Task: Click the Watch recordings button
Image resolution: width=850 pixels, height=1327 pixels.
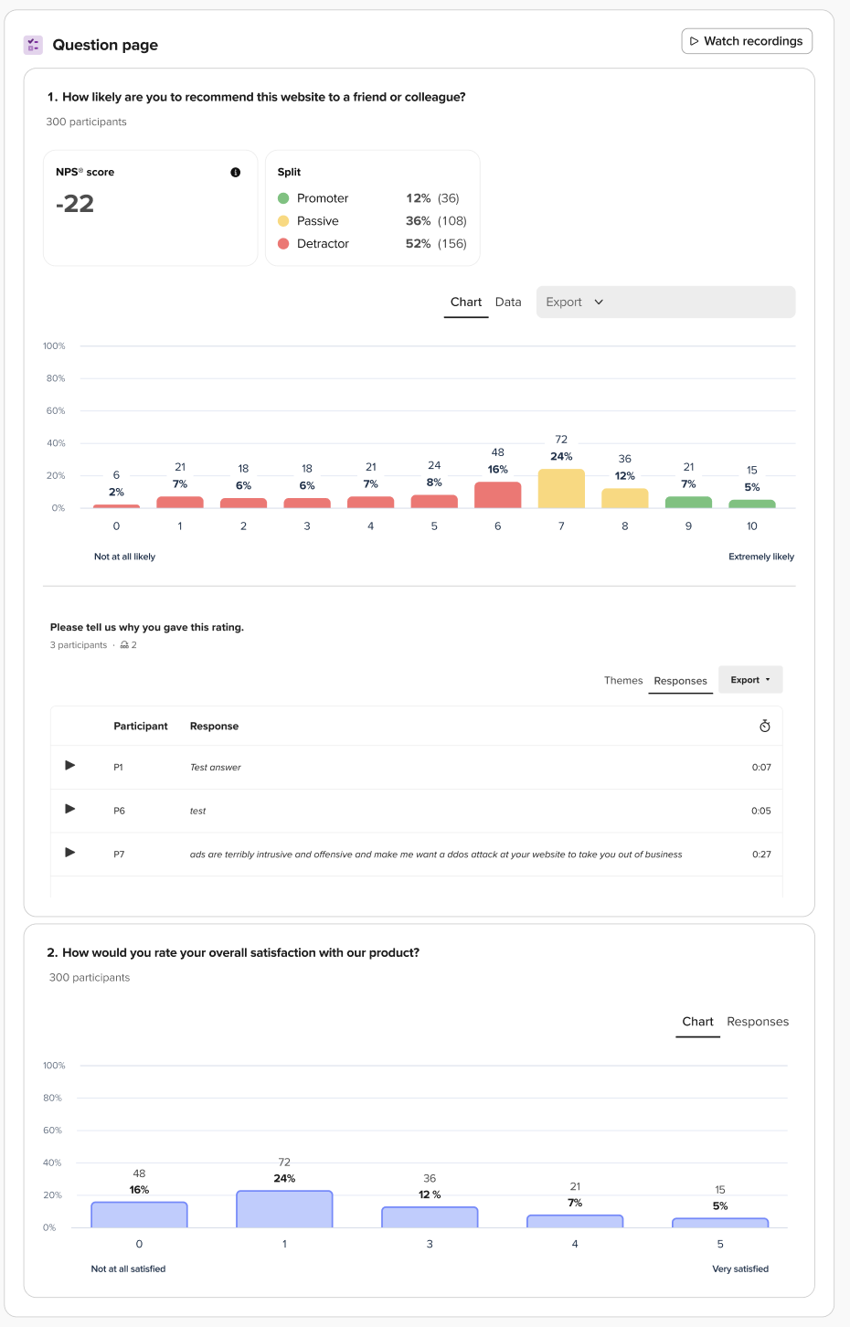Action: [x=746, y=40]
